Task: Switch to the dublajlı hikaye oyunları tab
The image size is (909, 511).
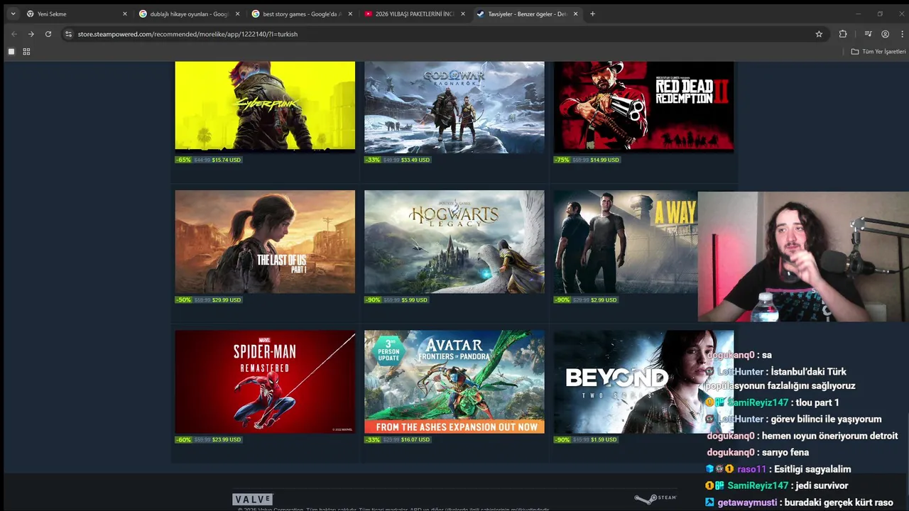Action: coord(189,13)
